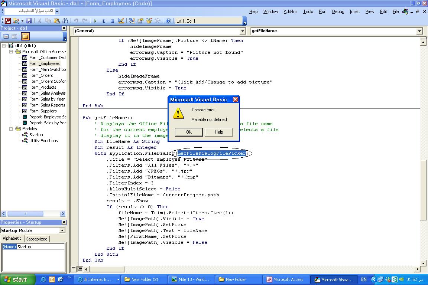428x285 pixels.
Task: Close the Project - db1 panel
Action: pyautogui.click(x=64, y=28)
